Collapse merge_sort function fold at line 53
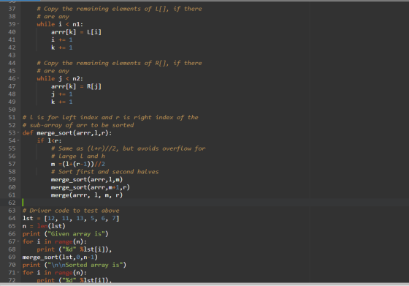409x286 pixels. pyautogui.click(x=18, y=132)
